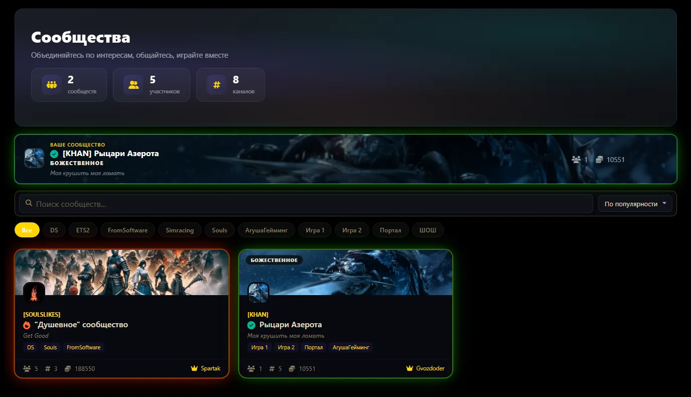Image resolution: width=691 pixels, height=397 pixels.
Task: Select the Все filter chip
Action: [27, 230]
